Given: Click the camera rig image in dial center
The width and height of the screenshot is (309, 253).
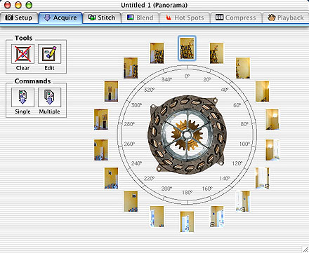Looking at the screenshot, I should pos(187,135).
